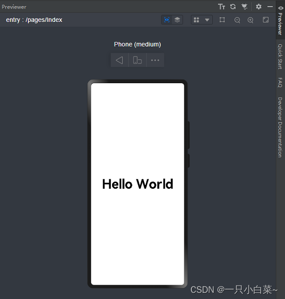The width and height of the screenshot is (285, 299).
Task: Open the FAQ side tab
Action: [280, 83]
